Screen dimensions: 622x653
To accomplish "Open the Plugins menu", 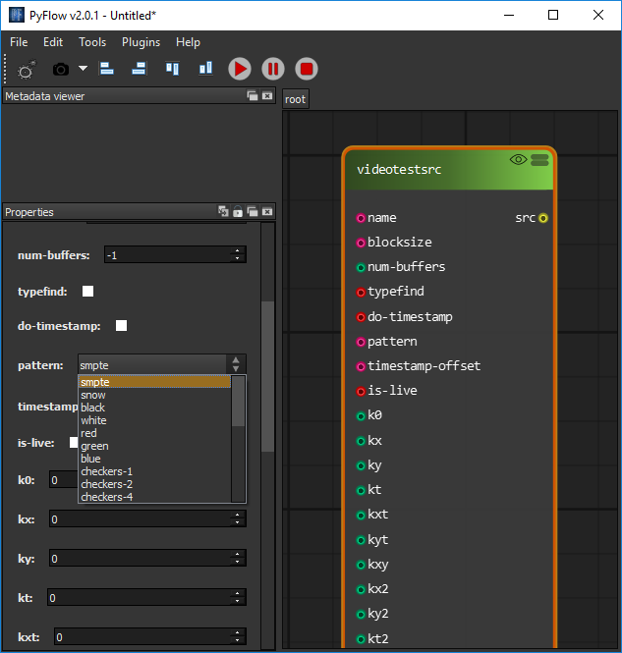I will point(141,42).
